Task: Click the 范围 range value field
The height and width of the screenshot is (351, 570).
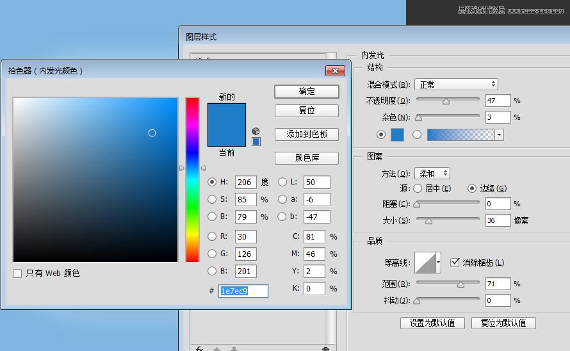Action: (498, 284)
